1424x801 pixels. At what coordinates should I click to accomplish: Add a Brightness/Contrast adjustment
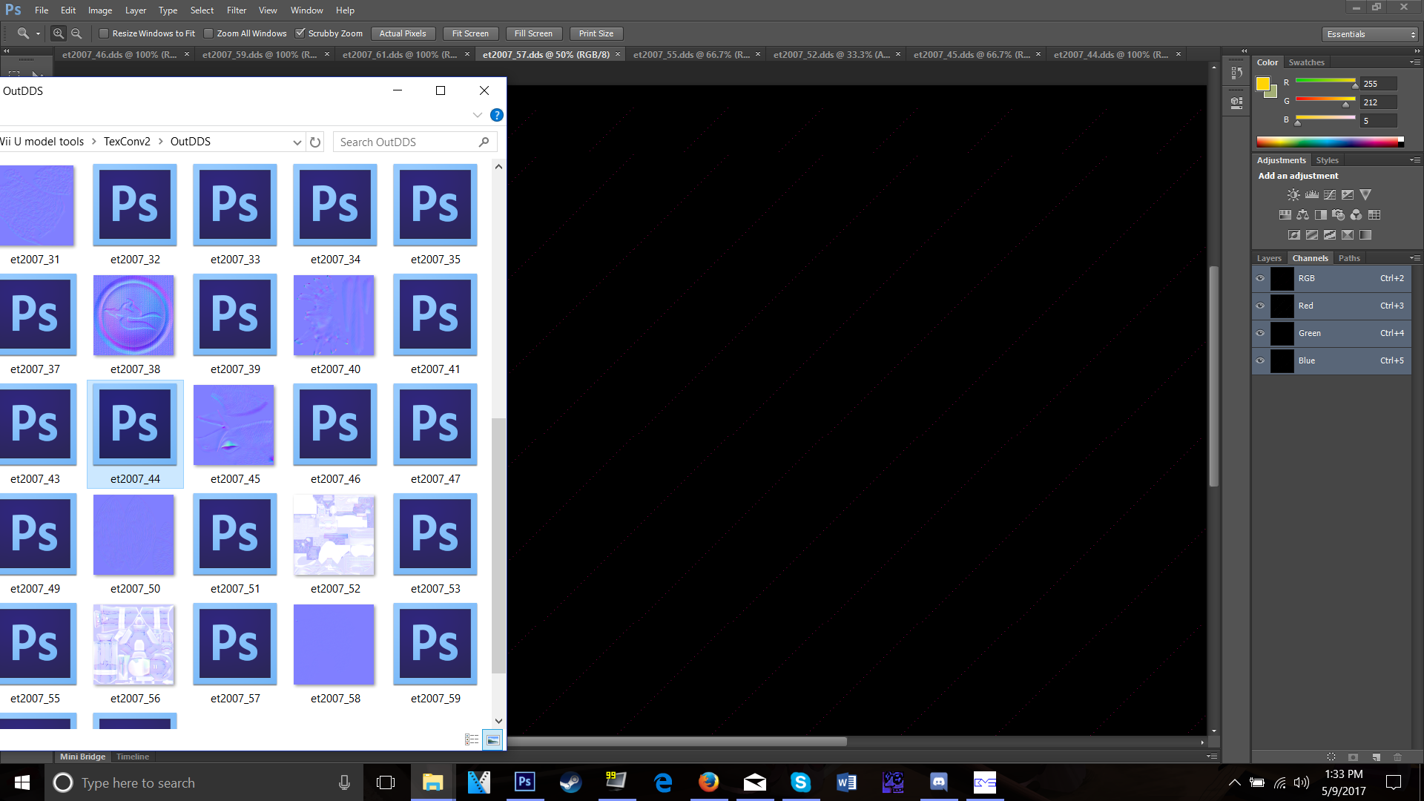point(1293,195)
